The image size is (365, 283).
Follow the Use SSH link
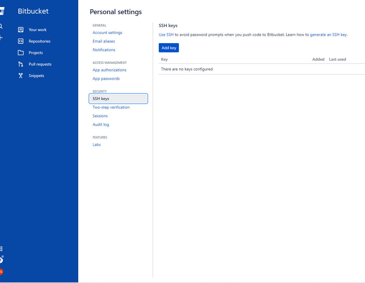tap(166, 35)
